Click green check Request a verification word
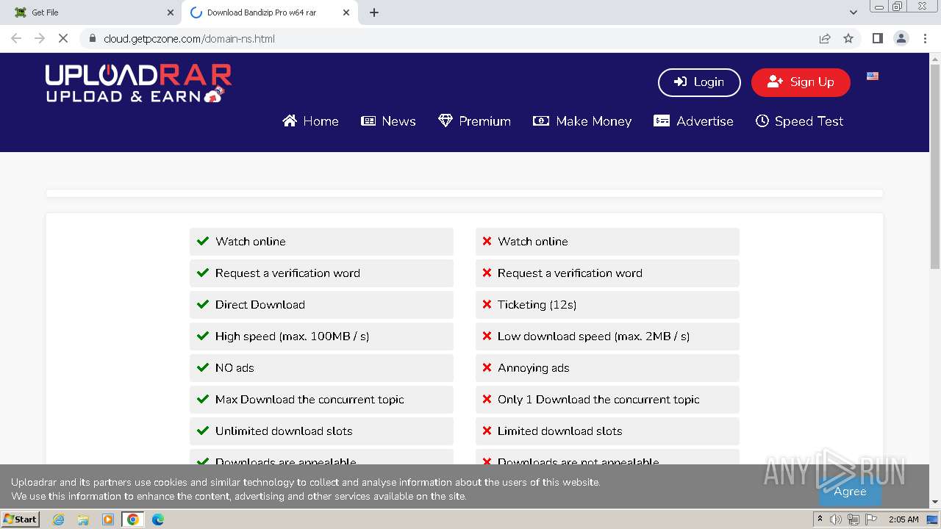The height and width of the screenshot is (529, 941). point(321,273)
